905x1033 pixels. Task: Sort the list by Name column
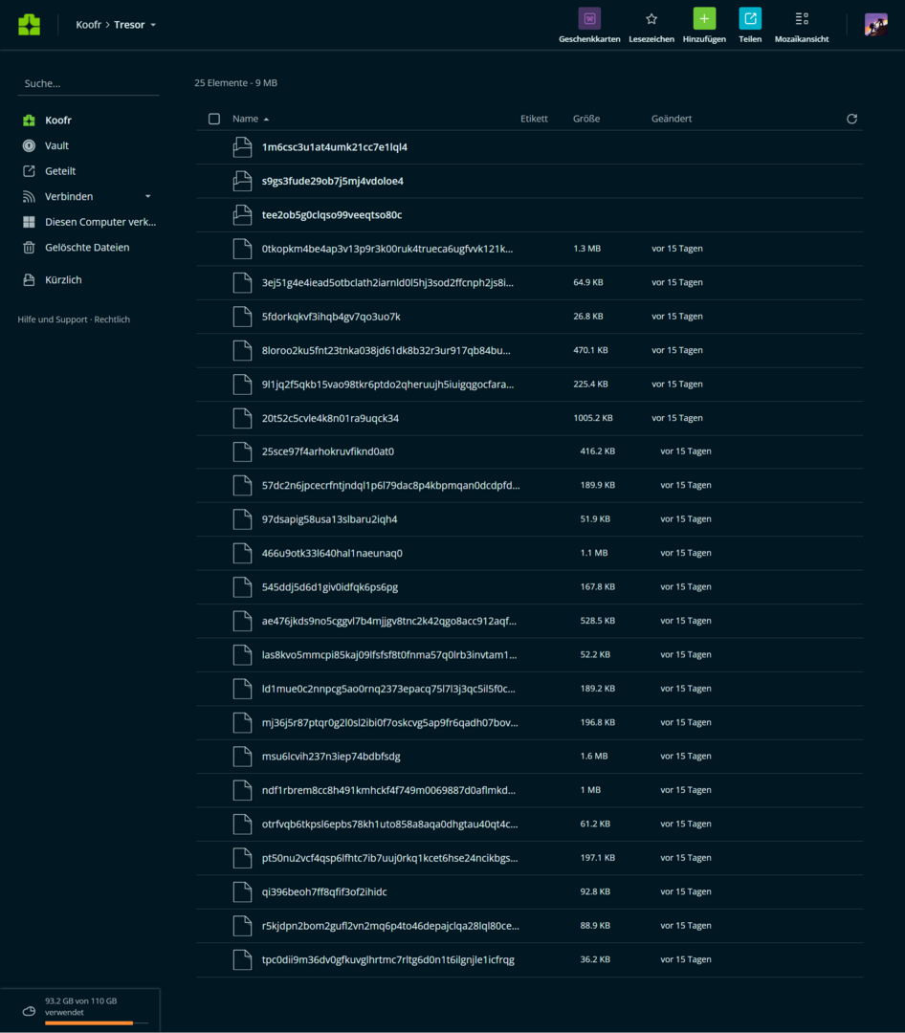[246, 119]
